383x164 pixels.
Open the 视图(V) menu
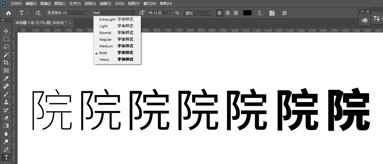(134, 4)
